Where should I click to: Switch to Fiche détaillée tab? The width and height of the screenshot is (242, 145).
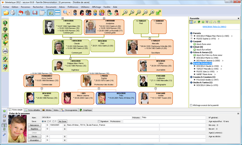(33, 110)
